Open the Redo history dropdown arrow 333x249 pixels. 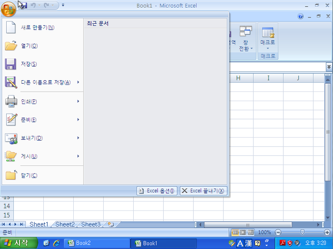pyautogui.click(x=53, y=5)
